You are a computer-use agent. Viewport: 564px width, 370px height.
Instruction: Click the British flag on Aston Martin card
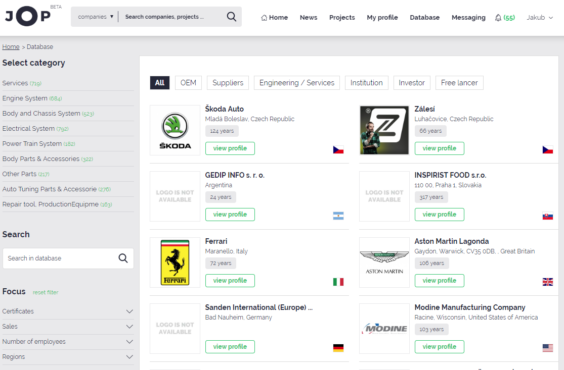point(547,282)
